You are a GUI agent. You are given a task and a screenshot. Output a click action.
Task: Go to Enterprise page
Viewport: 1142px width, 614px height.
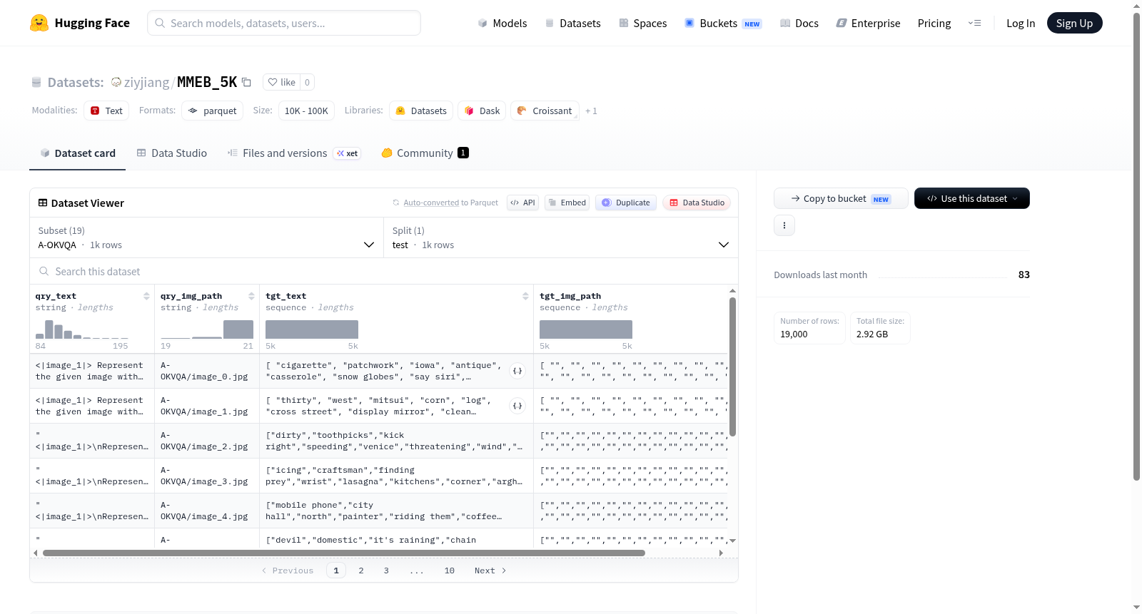pyautogui.click(x=868, y=23)
